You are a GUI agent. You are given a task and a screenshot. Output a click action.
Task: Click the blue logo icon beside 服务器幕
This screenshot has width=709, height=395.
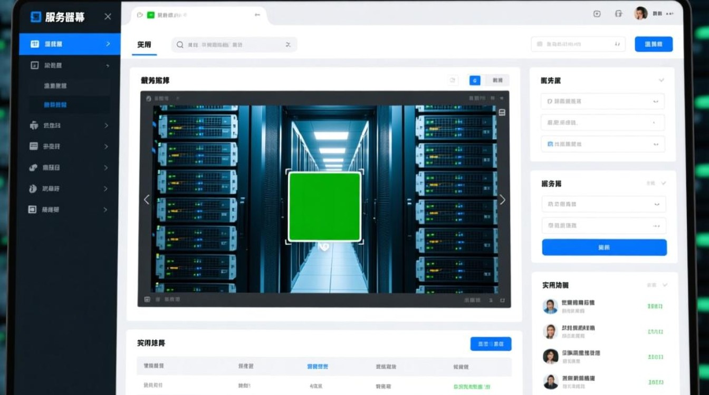(x=36, y=17)
